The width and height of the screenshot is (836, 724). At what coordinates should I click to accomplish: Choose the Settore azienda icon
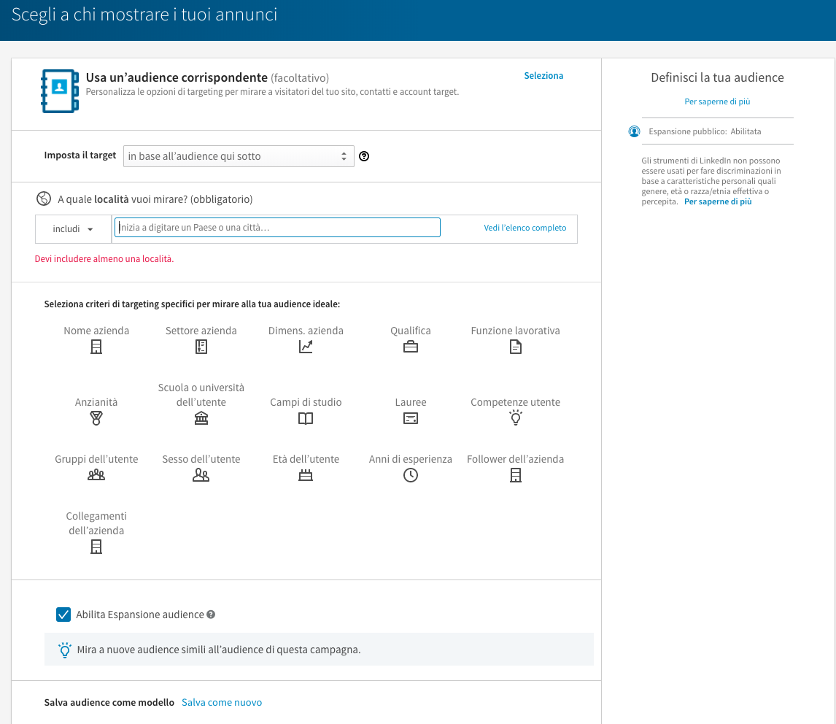[201, 347]
